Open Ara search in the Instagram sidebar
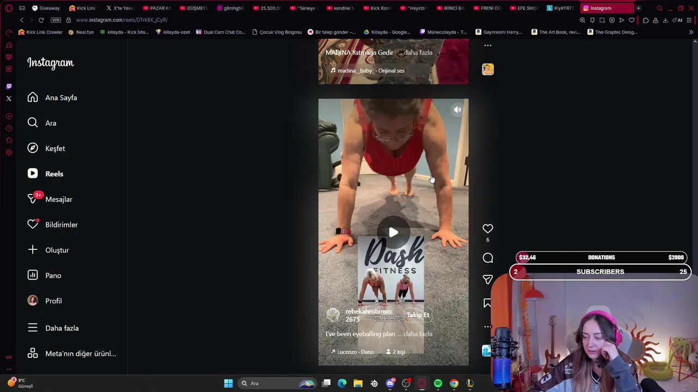 pyautogui.click(x=42, y=123)
